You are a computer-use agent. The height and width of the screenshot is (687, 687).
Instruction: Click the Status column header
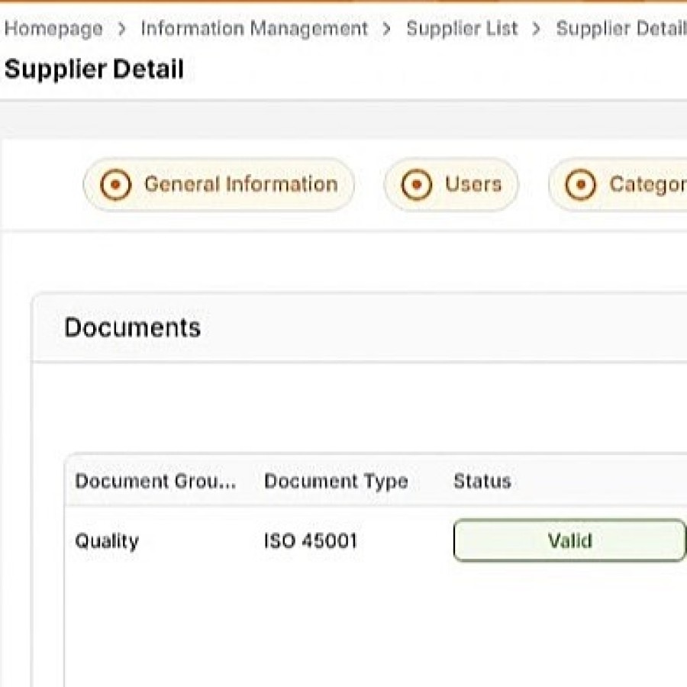tap(482, 482)
